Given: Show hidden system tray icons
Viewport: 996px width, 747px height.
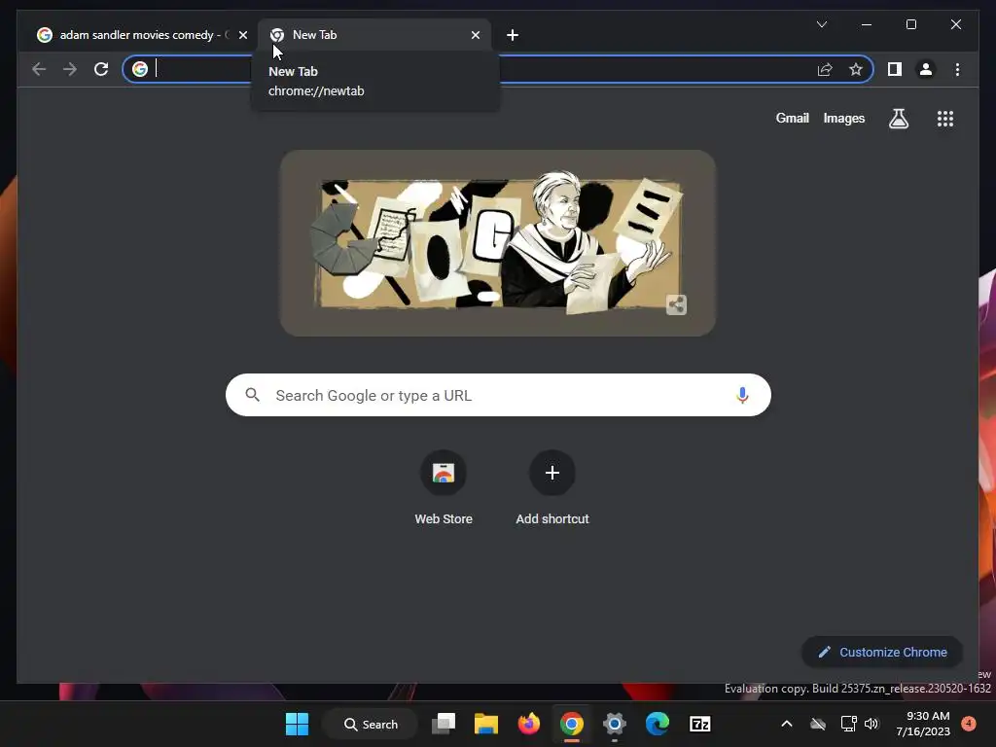Looking at the screenshot, I should tap(786, 724).
